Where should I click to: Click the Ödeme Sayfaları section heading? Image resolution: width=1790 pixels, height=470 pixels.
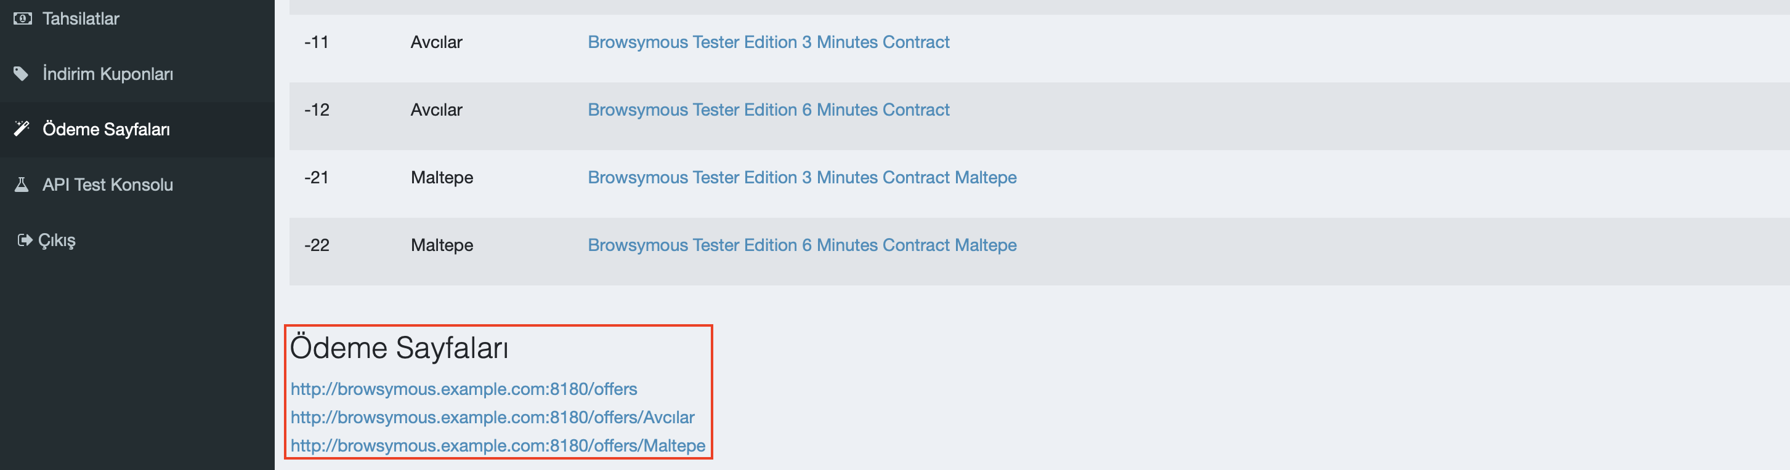click(x=399, y=348)
